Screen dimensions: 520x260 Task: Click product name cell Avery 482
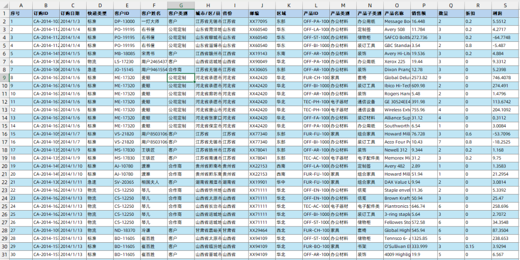click(x=397, y=166)
